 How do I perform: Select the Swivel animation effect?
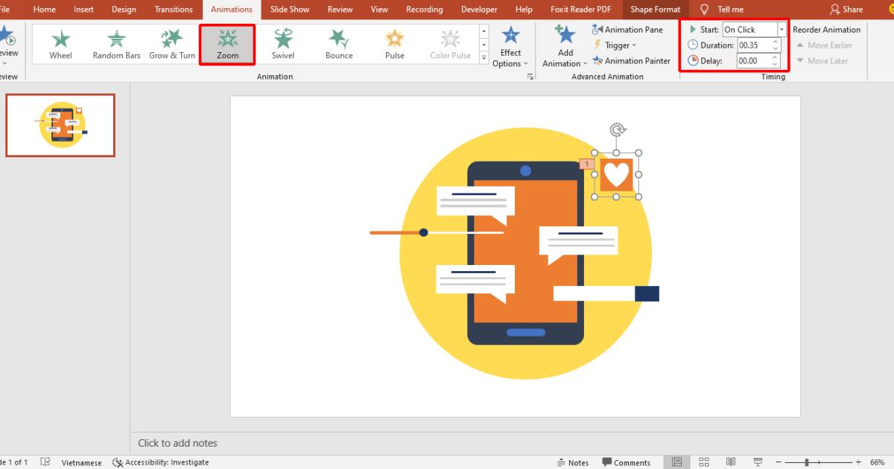282,43
